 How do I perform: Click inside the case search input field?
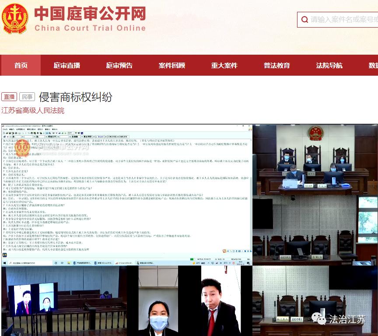pos(346,20)
